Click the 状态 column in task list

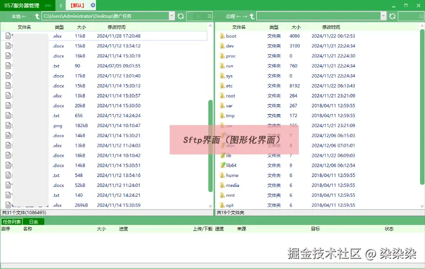coord(389,229)
